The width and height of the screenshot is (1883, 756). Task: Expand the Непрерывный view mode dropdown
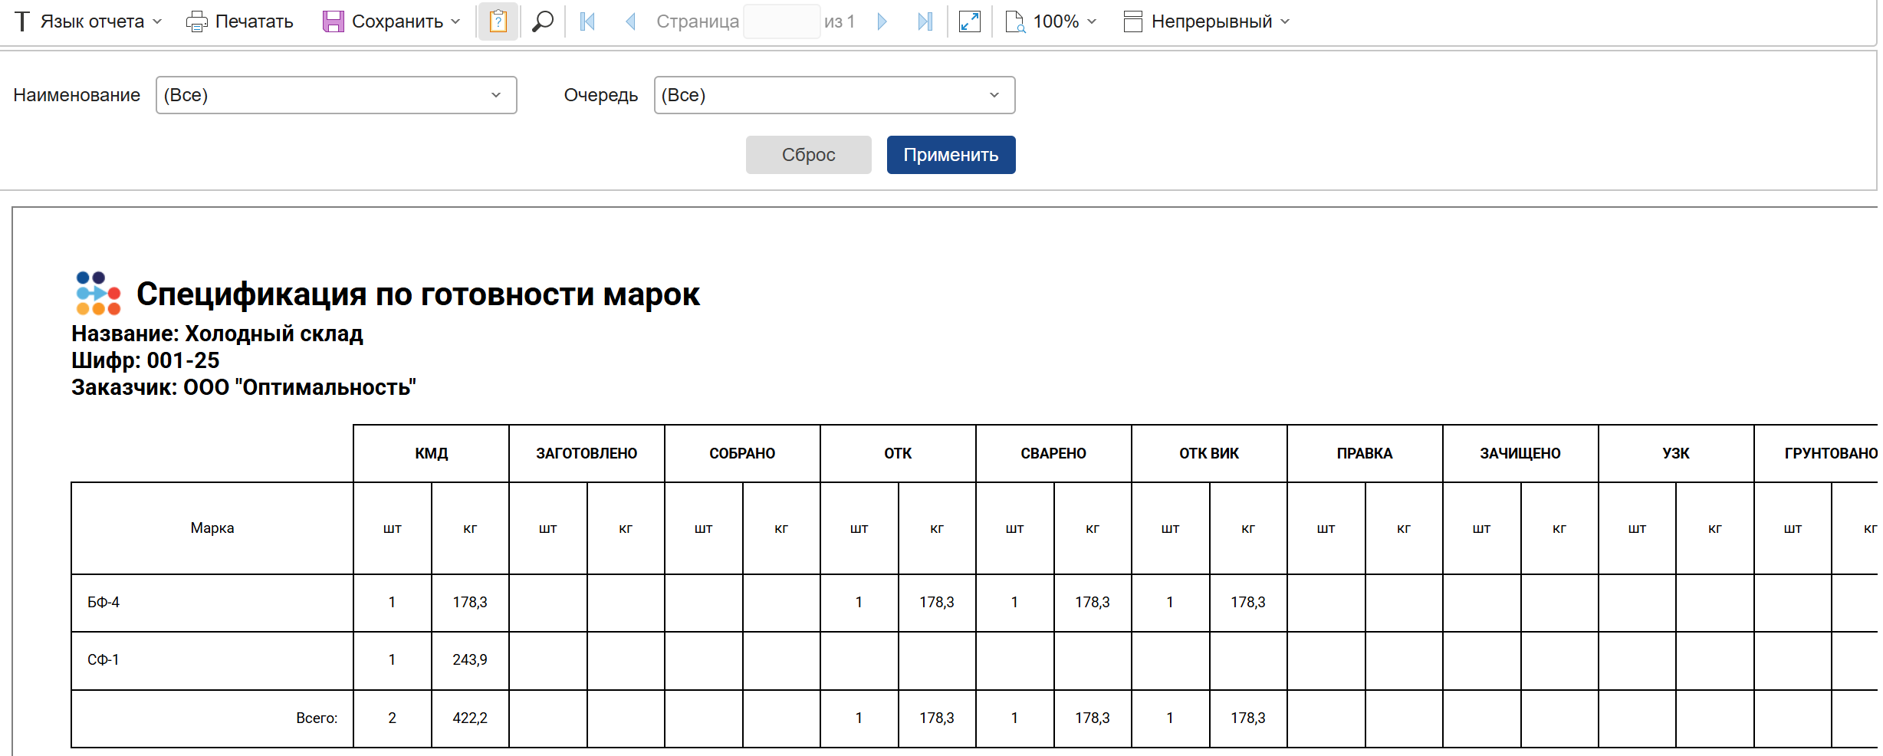click(x=1285, y=21)
